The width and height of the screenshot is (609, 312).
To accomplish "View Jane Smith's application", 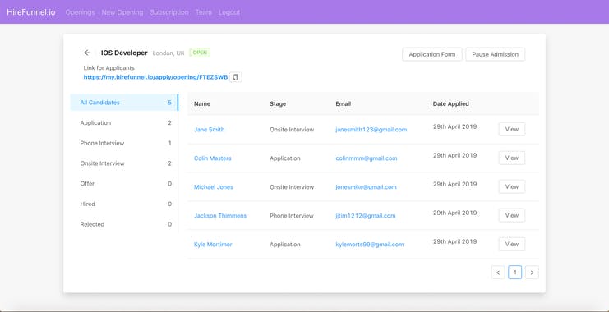I will 512,129.
